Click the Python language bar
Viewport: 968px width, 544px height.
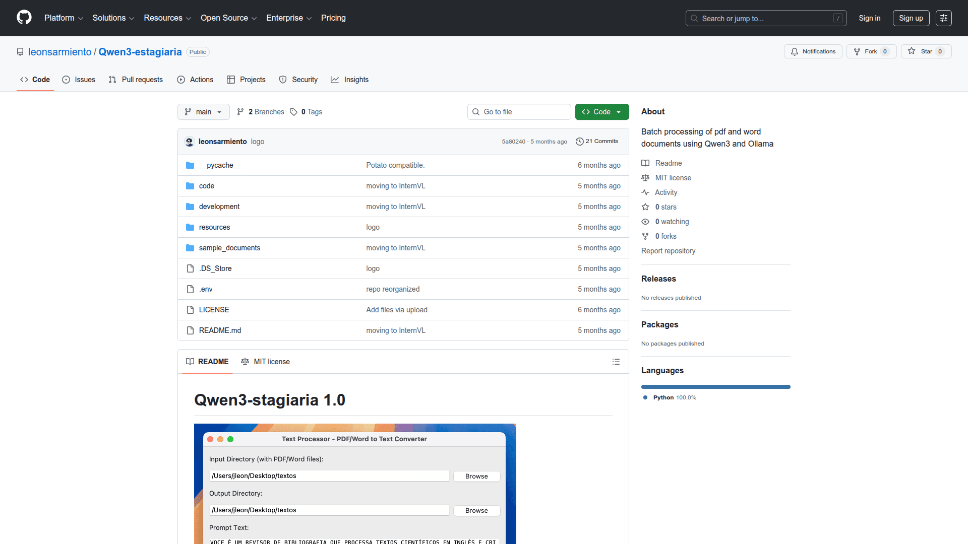(x=715, y=387)
